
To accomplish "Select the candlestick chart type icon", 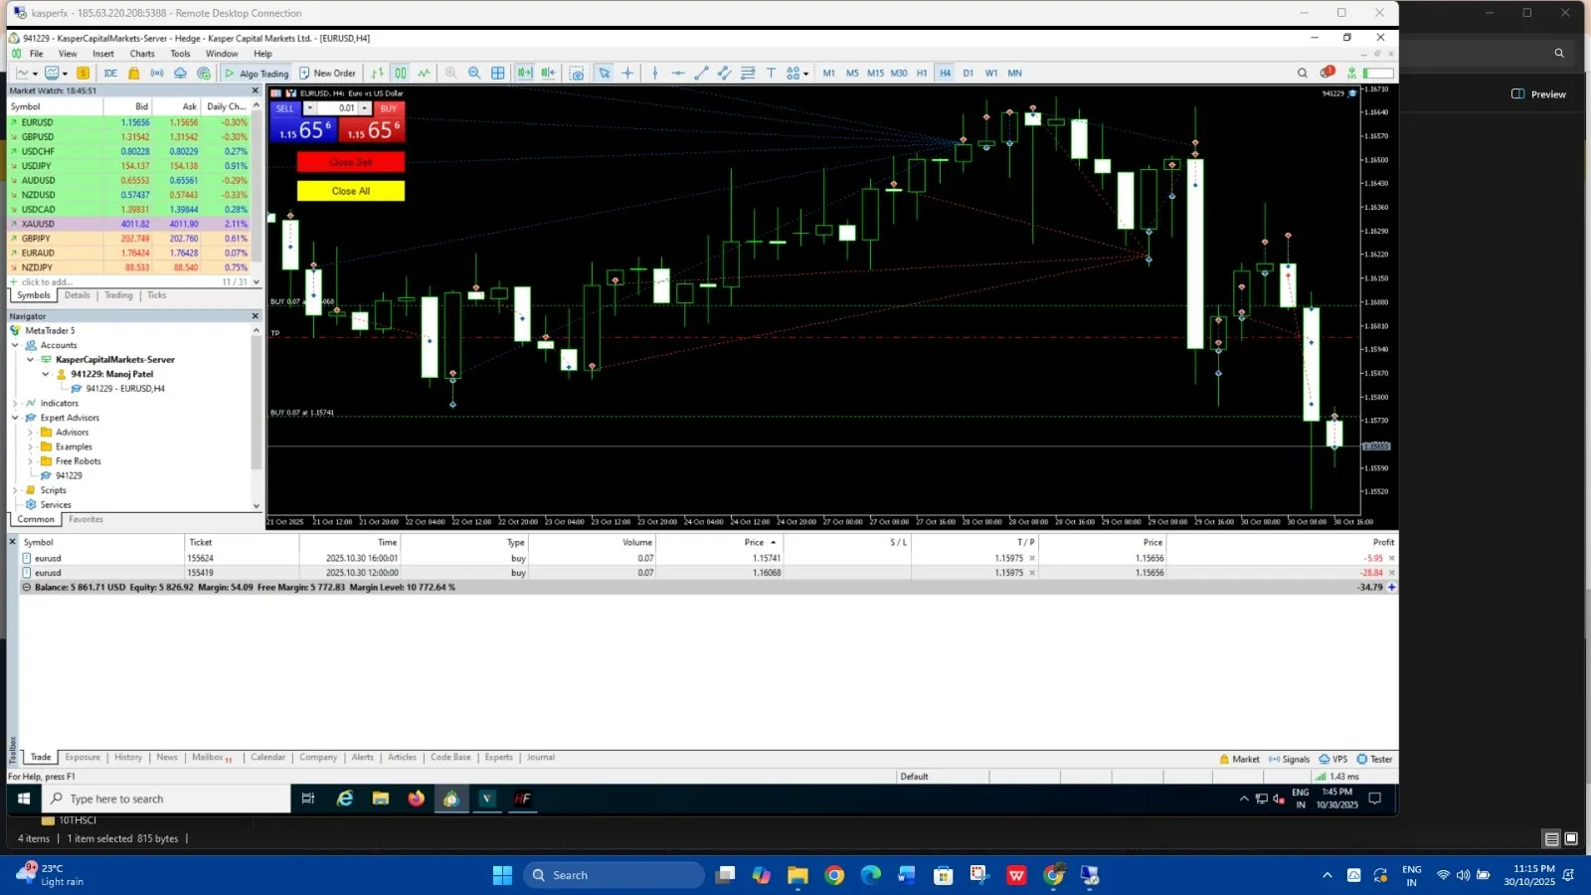I will point(400,74).
